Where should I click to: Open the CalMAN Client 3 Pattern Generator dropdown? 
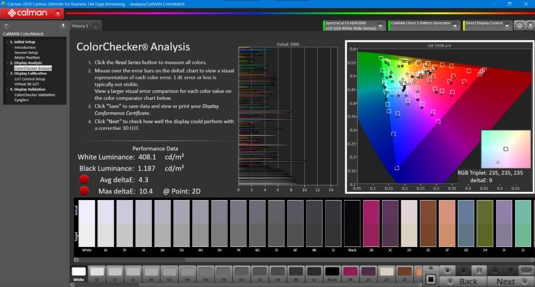click(x=455, y=25)
